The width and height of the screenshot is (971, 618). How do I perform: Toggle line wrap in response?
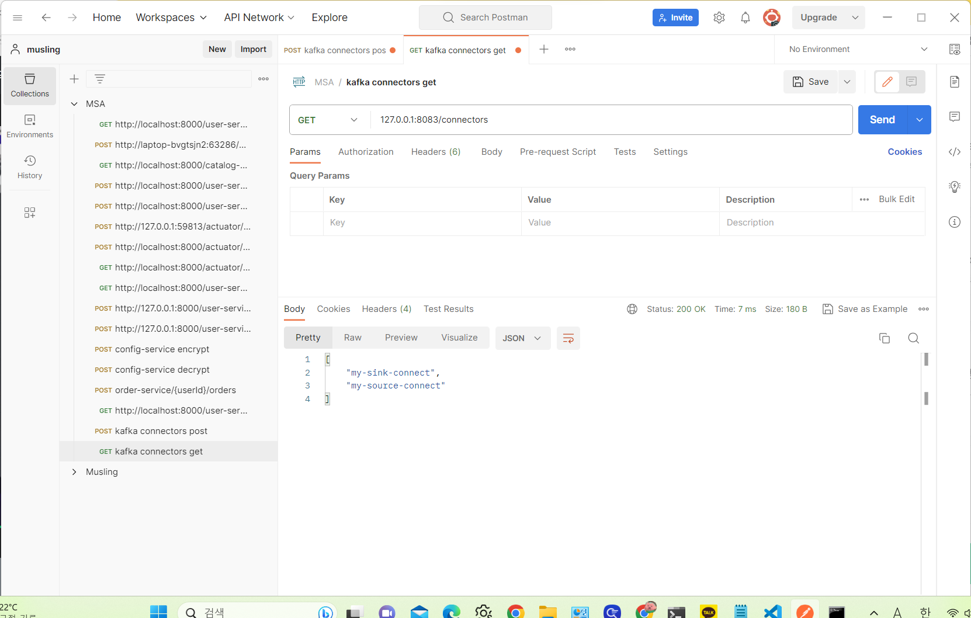[568, 338]
